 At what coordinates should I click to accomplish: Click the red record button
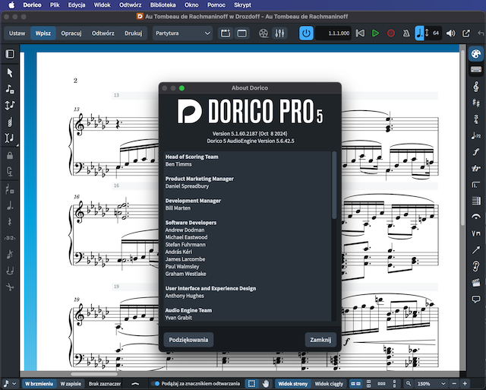[x=391, y=33]
